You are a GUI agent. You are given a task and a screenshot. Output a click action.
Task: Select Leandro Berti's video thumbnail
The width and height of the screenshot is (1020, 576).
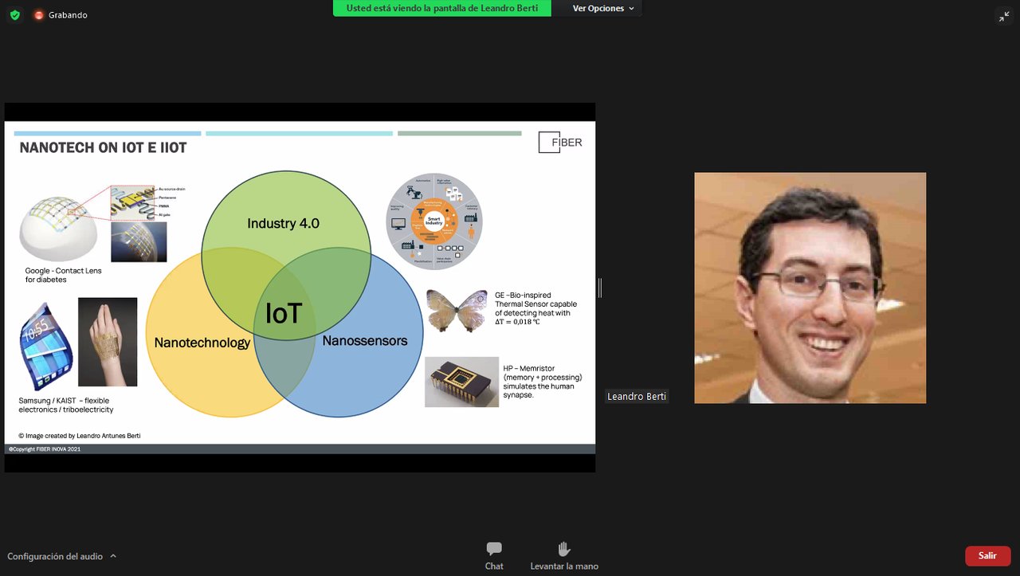pos(810,288)
